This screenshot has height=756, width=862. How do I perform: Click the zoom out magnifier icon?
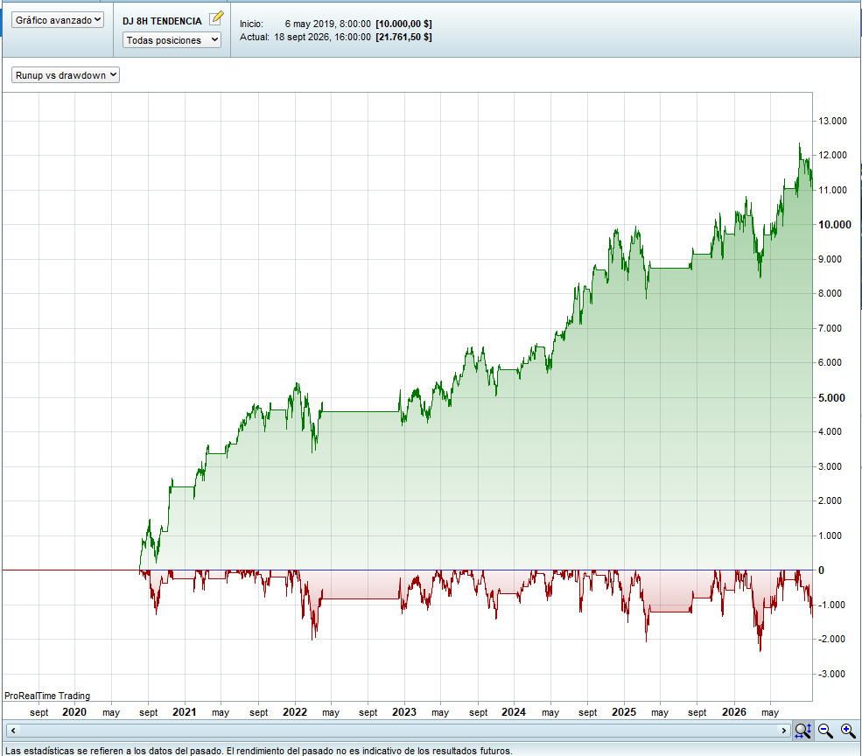(x=825, y=731)
